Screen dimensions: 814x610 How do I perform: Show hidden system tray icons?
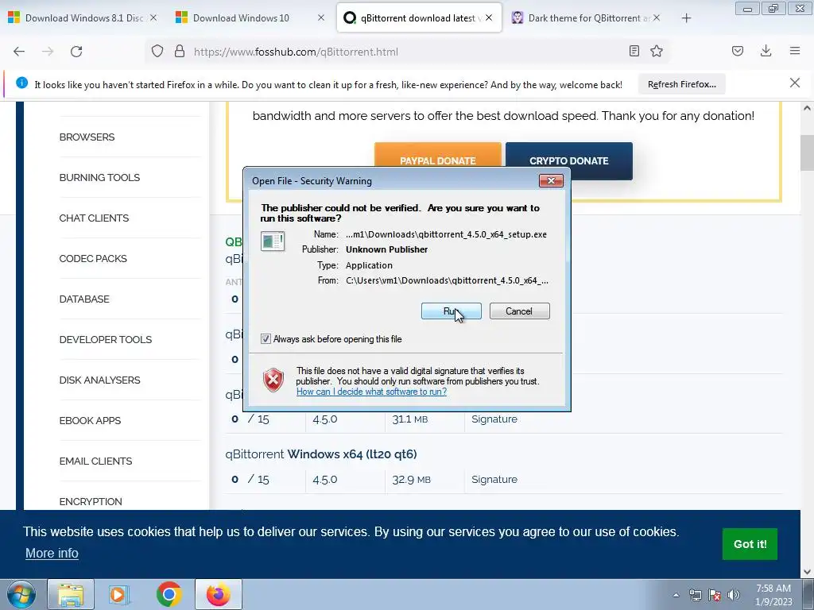click(676, 595)
